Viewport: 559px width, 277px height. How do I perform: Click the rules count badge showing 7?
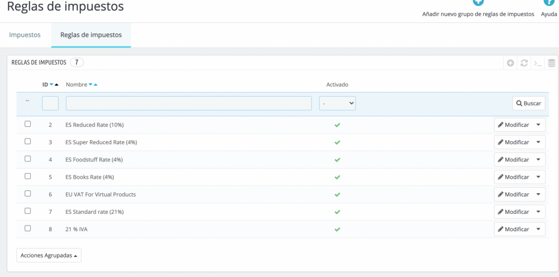click(x=77, y=63)
